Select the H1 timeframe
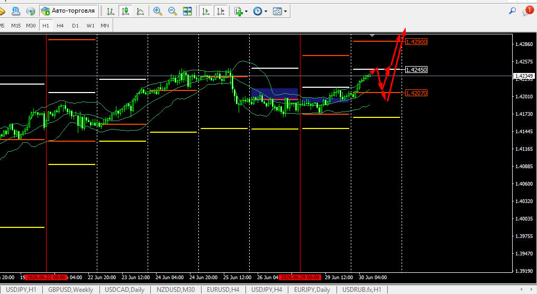Screen dimensions: 537x294 [45, 26]
